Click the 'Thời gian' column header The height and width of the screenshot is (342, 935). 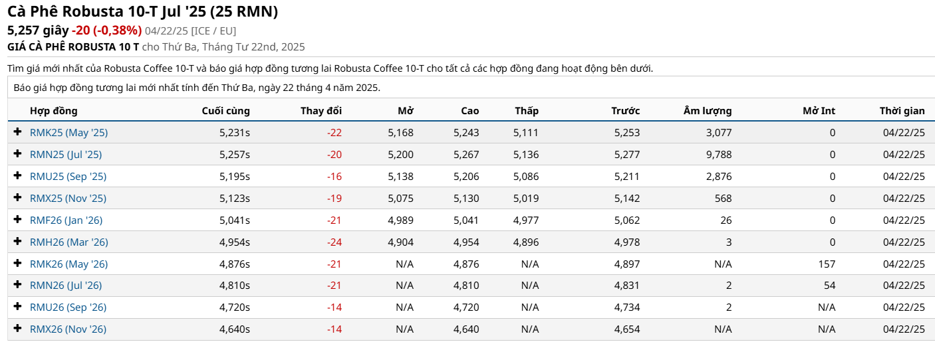coord(902,111)
